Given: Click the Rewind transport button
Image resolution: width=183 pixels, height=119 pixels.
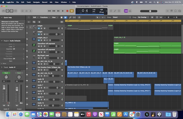Looking at the screenshot, I should tap(49, 11).
